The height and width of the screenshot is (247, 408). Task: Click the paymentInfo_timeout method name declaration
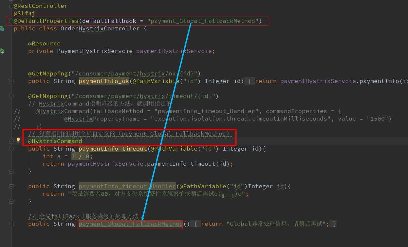(x=113, y=149)
